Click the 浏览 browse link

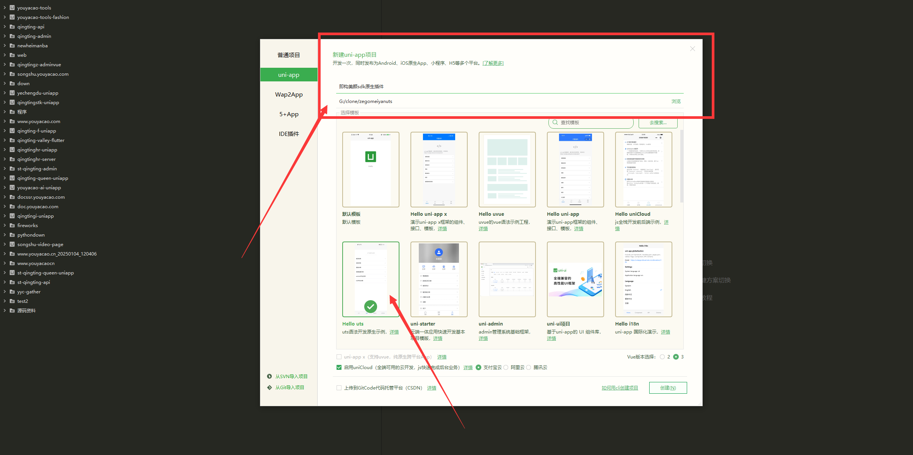coord(676,101)
